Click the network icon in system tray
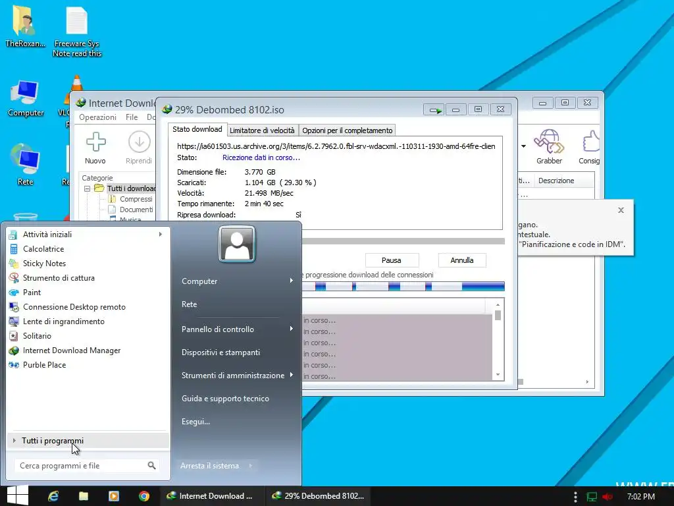Image resolution: width=674 pixels, height=506 pixels. 592,497
